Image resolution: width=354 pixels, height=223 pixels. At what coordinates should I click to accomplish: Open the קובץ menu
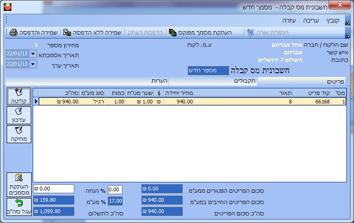(x=333, y=21)
